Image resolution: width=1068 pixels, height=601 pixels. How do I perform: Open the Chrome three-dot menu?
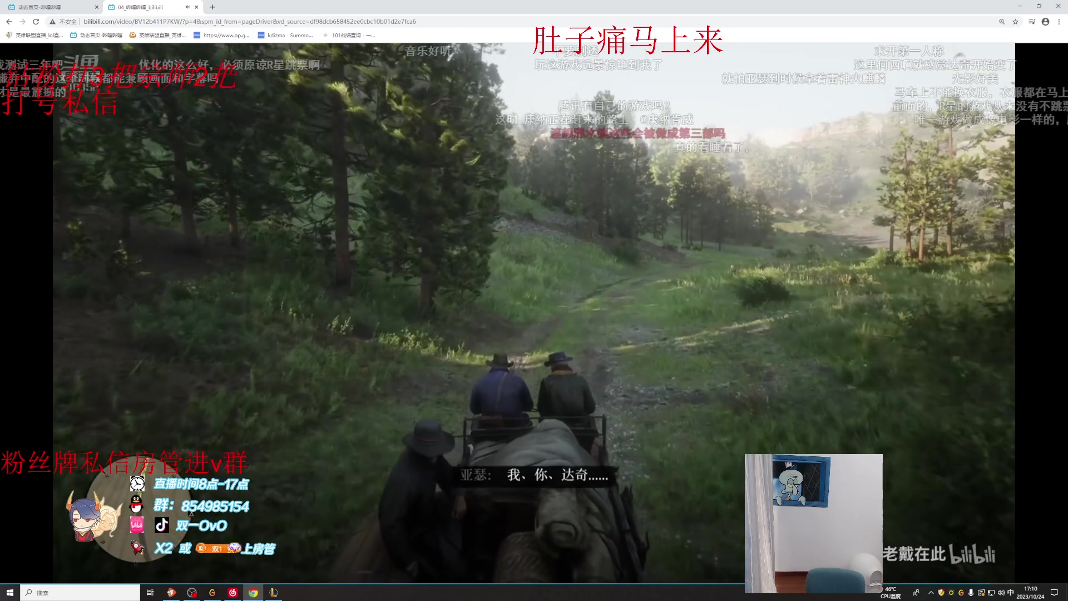(1059, 22)
